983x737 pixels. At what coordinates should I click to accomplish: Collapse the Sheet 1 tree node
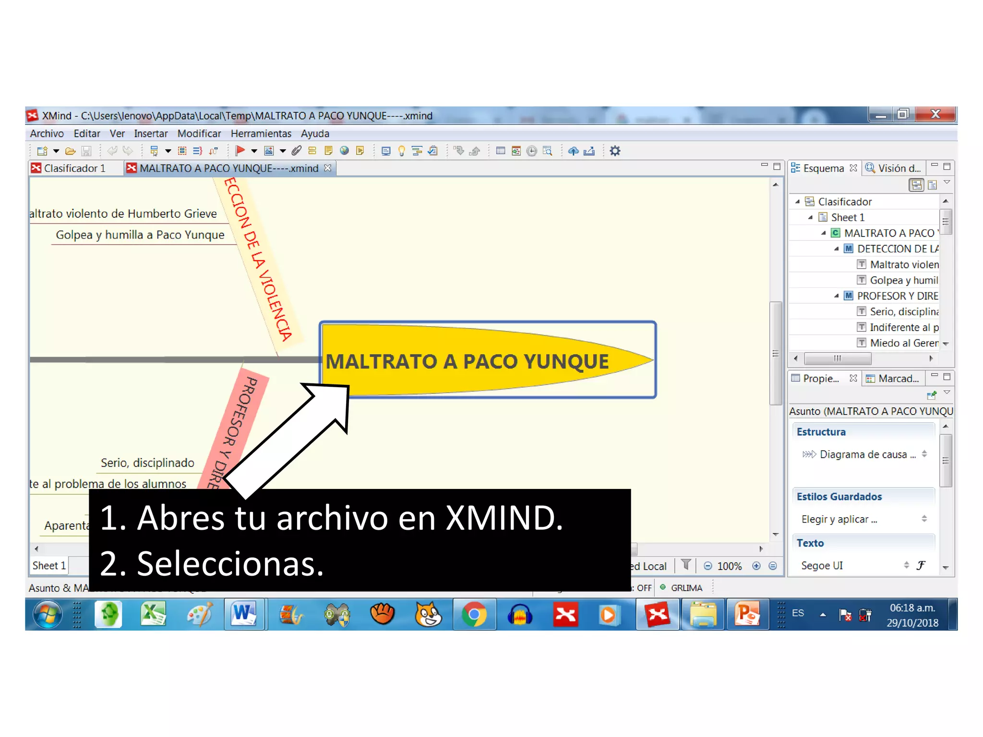(810, 218)
